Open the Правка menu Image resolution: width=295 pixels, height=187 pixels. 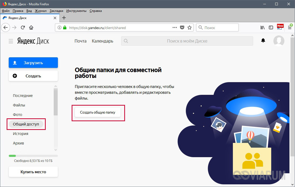18,11
